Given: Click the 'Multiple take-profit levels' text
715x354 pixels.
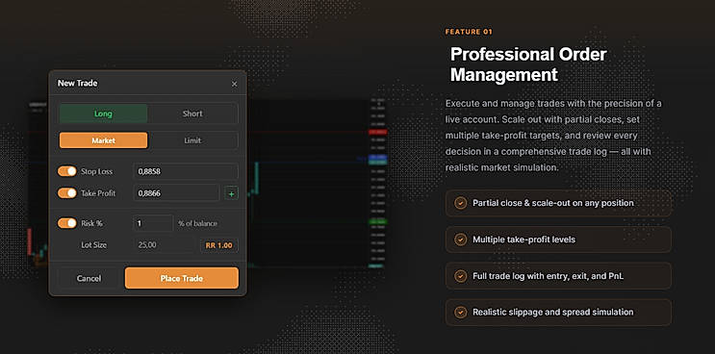Looking at the screenshot, I should [x=523, y=240].
